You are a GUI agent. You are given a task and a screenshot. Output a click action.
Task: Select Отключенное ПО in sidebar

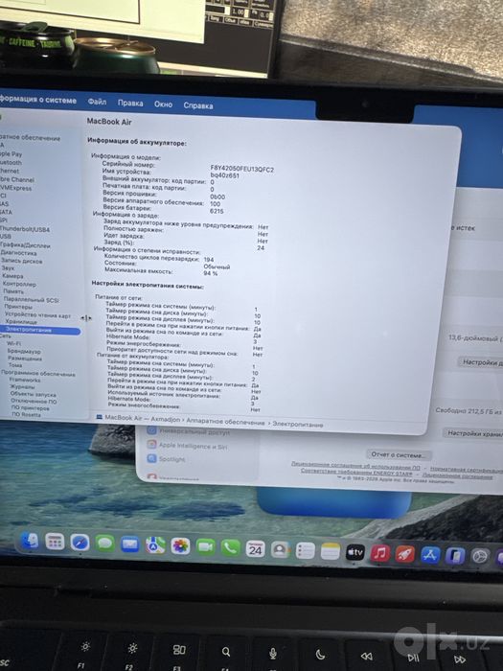pos(34,402)
